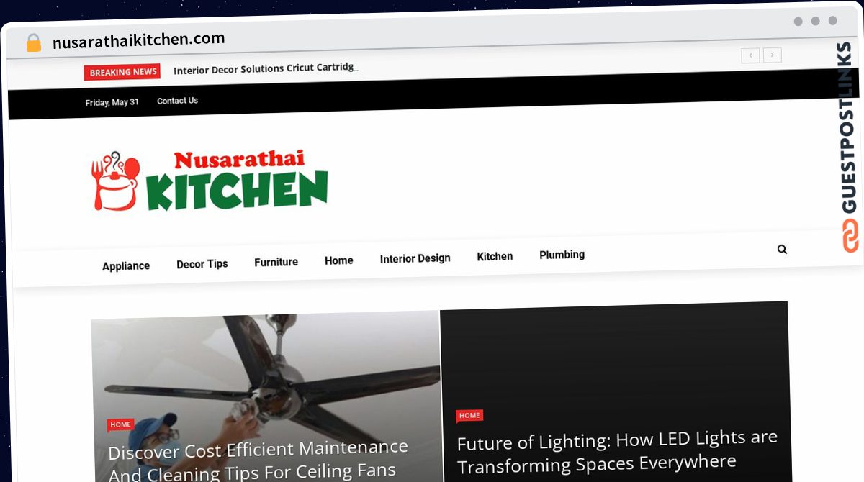Click the padlock icon in address bar

tap(33, 43)
